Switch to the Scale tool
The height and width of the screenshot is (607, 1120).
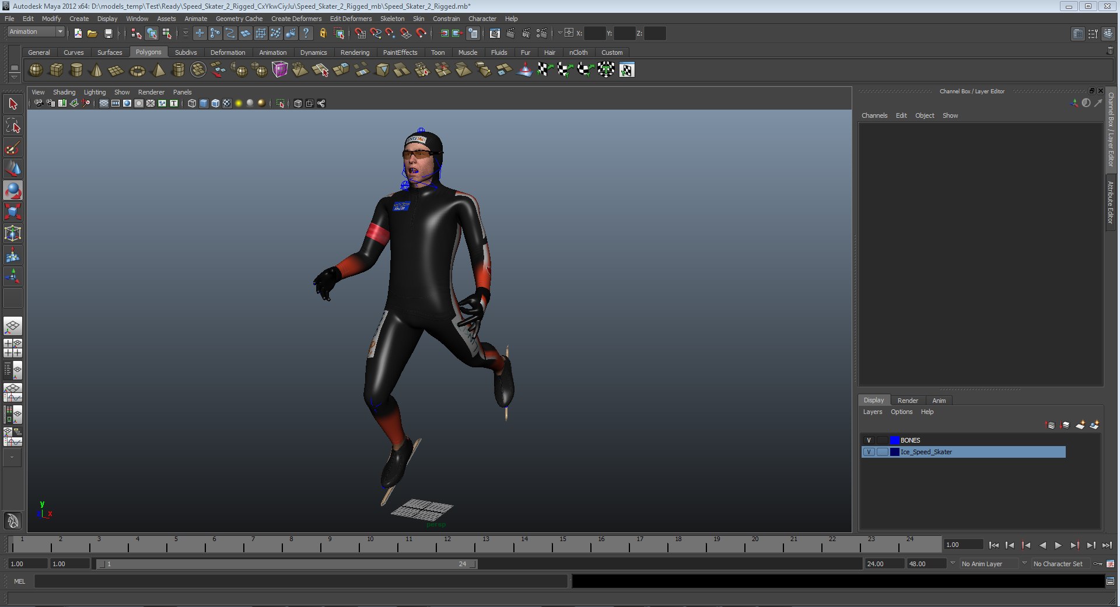[13, 212]
